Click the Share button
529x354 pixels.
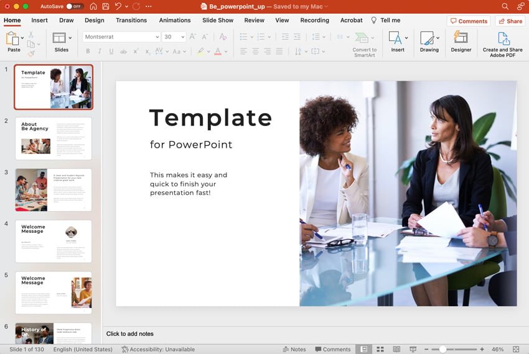[x=510, y=21]
